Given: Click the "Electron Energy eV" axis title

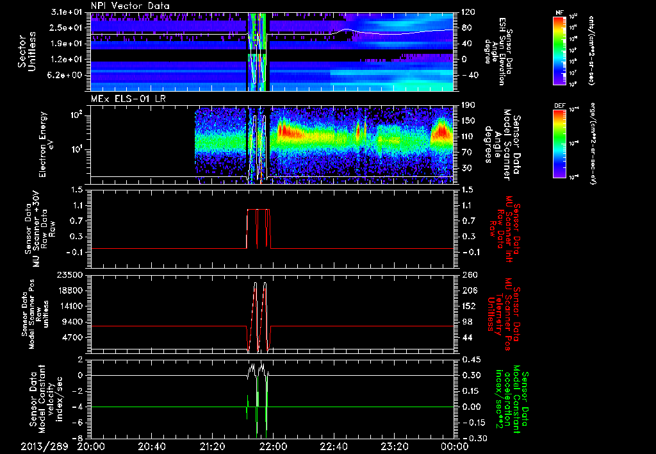Looking at the screenshot, I should (x=46, y=144).
